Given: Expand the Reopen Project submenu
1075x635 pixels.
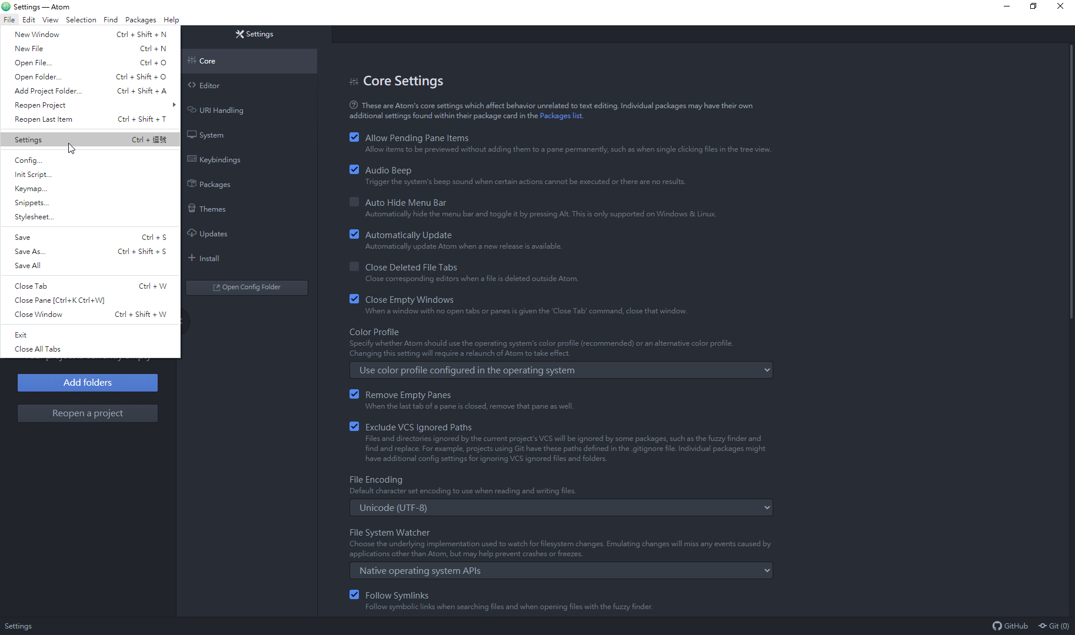Looking at the screenshot, I should coord(90,105).
